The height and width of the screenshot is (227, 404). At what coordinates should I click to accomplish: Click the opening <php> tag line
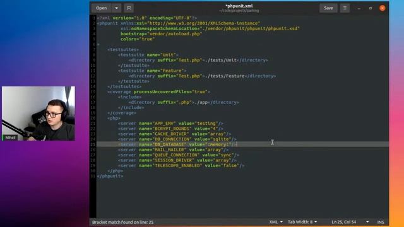[114, 118]
